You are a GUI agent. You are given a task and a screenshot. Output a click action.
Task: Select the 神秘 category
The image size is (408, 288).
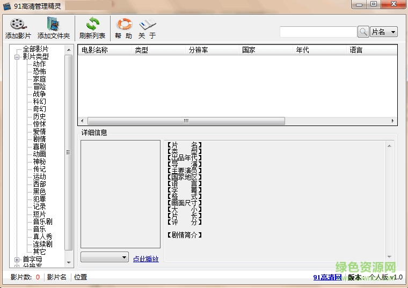39,162
